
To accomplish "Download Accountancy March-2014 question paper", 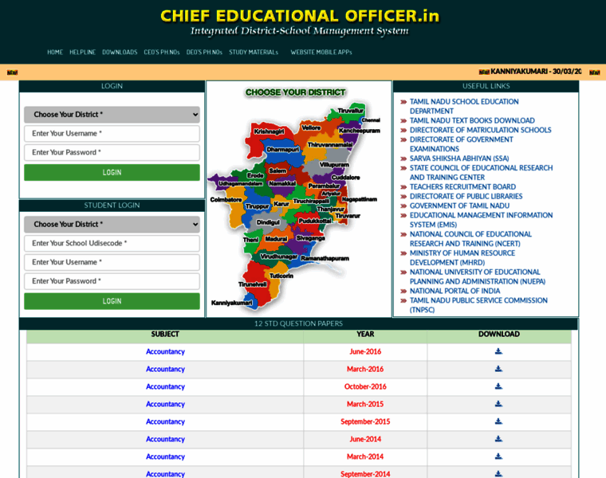I will [x=498, y=456].
